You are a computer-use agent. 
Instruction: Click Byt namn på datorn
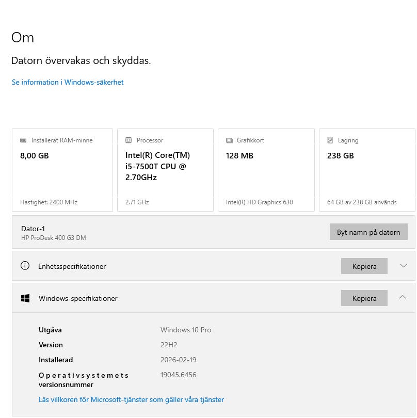click(x=368, y=232)
